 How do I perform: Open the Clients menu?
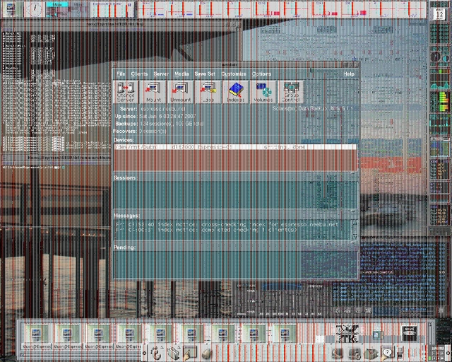(x=139, y=74)
